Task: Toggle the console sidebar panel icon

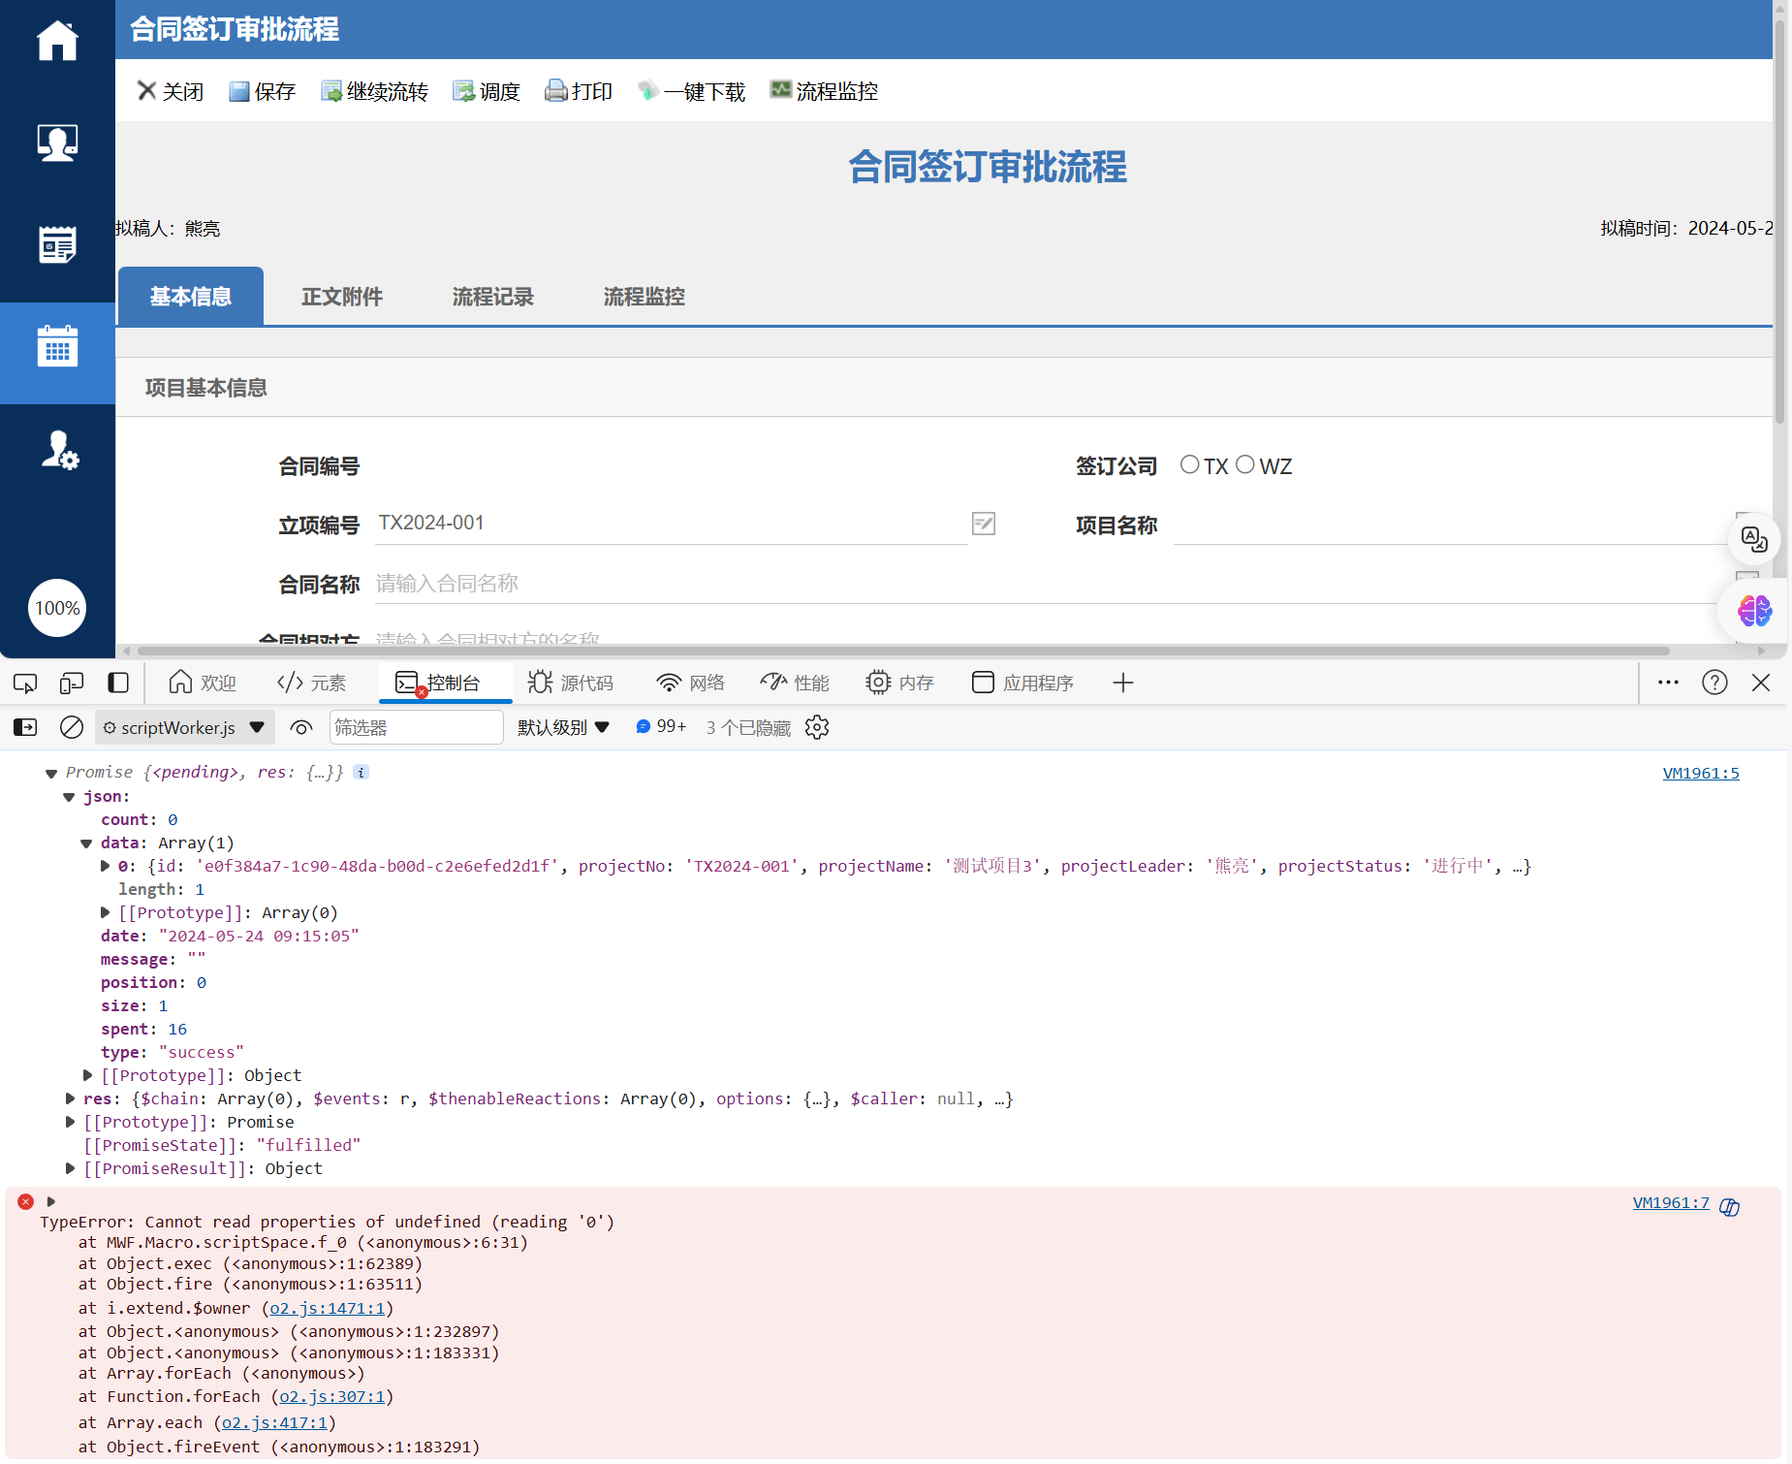Action: tap(25, 727)
